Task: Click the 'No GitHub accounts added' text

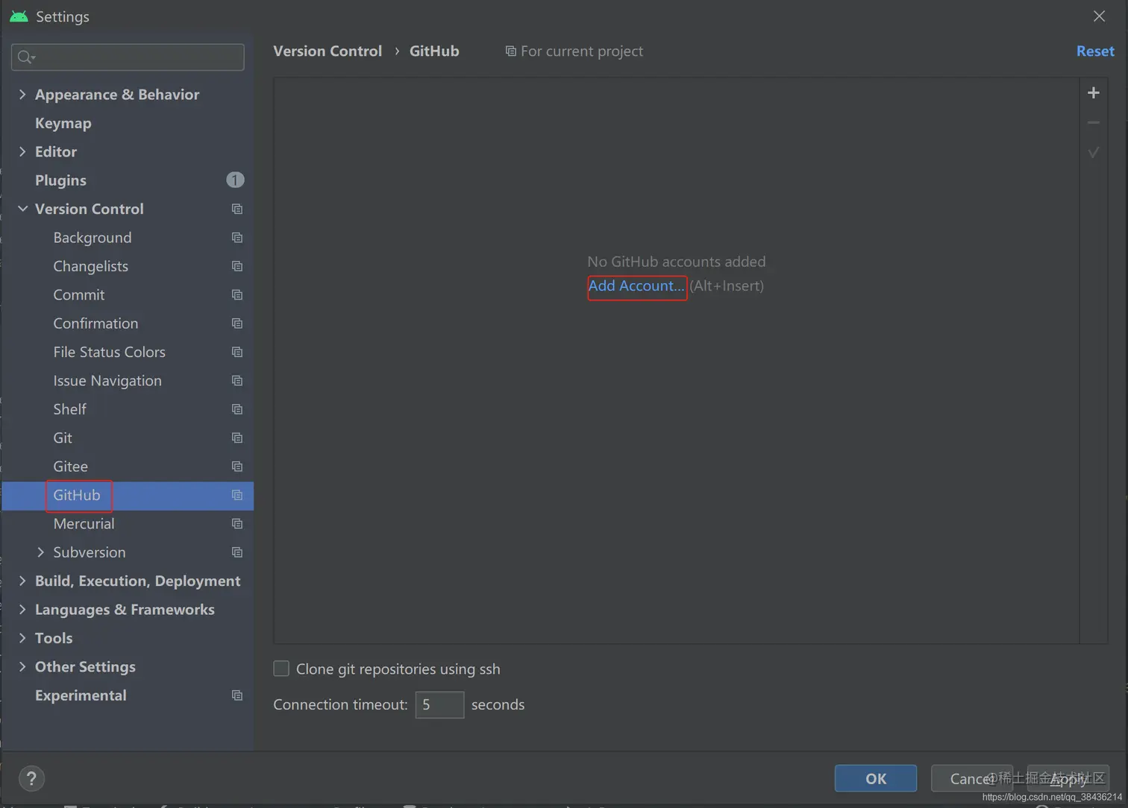Action: click(677, 262)
